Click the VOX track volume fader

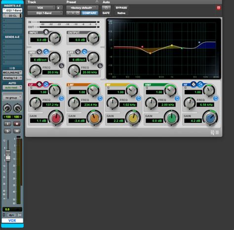8,155
